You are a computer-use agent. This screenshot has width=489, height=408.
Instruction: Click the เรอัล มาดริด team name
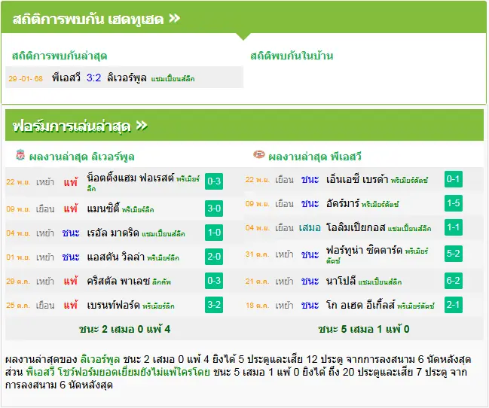[x=113, y=233]
